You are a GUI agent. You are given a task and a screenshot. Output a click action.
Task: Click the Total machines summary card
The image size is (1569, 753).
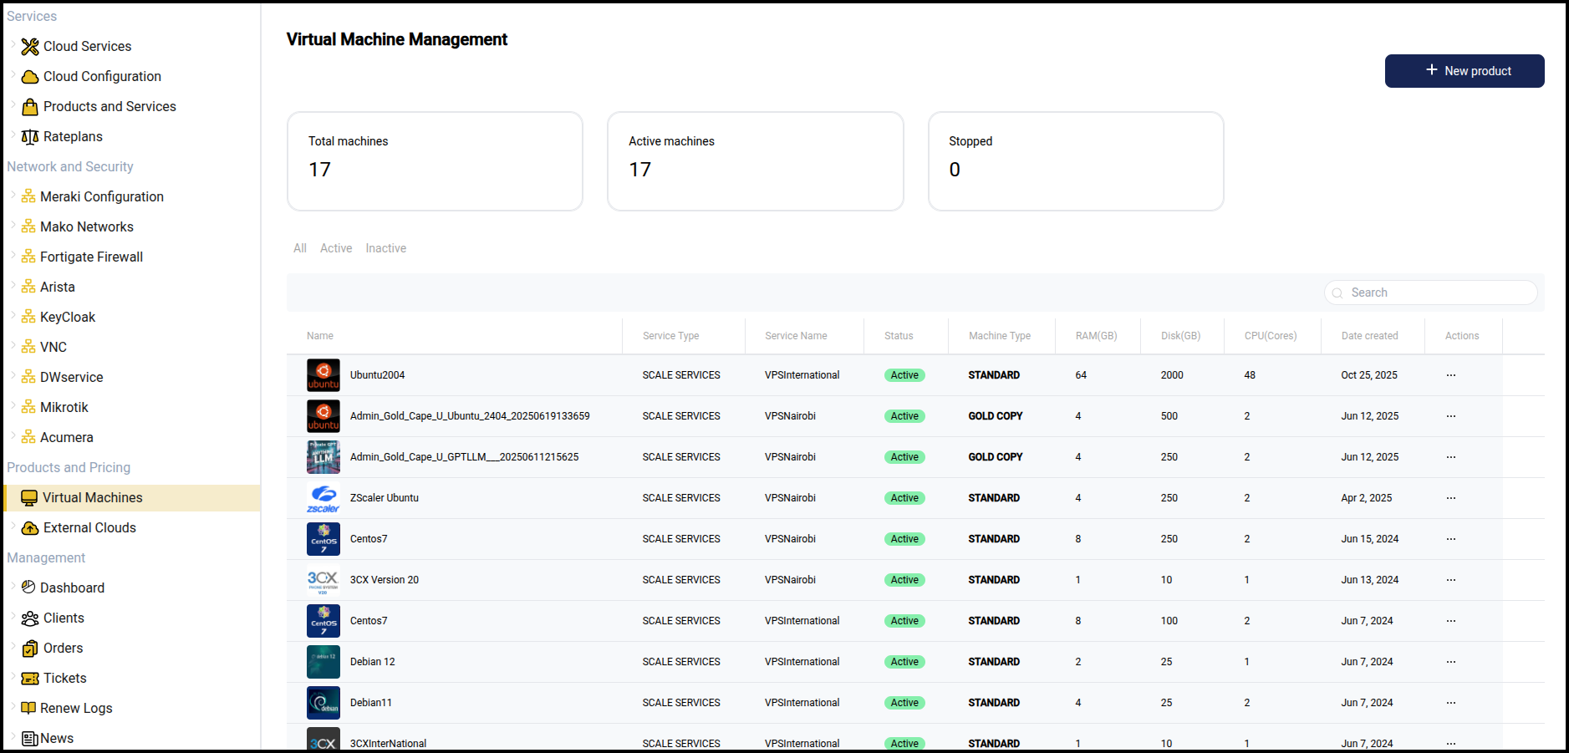[x=435, y=161]
